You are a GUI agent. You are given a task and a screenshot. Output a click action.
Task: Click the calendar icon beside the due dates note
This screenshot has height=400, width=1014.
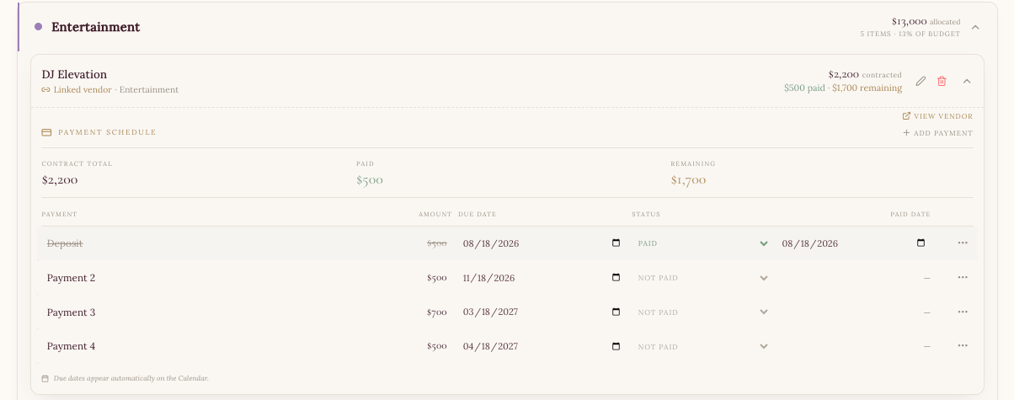pos(45,379)
